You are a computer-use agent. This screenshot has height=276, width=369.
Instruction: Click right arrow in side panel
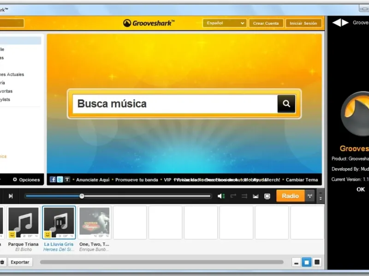(x=345, y=23)
